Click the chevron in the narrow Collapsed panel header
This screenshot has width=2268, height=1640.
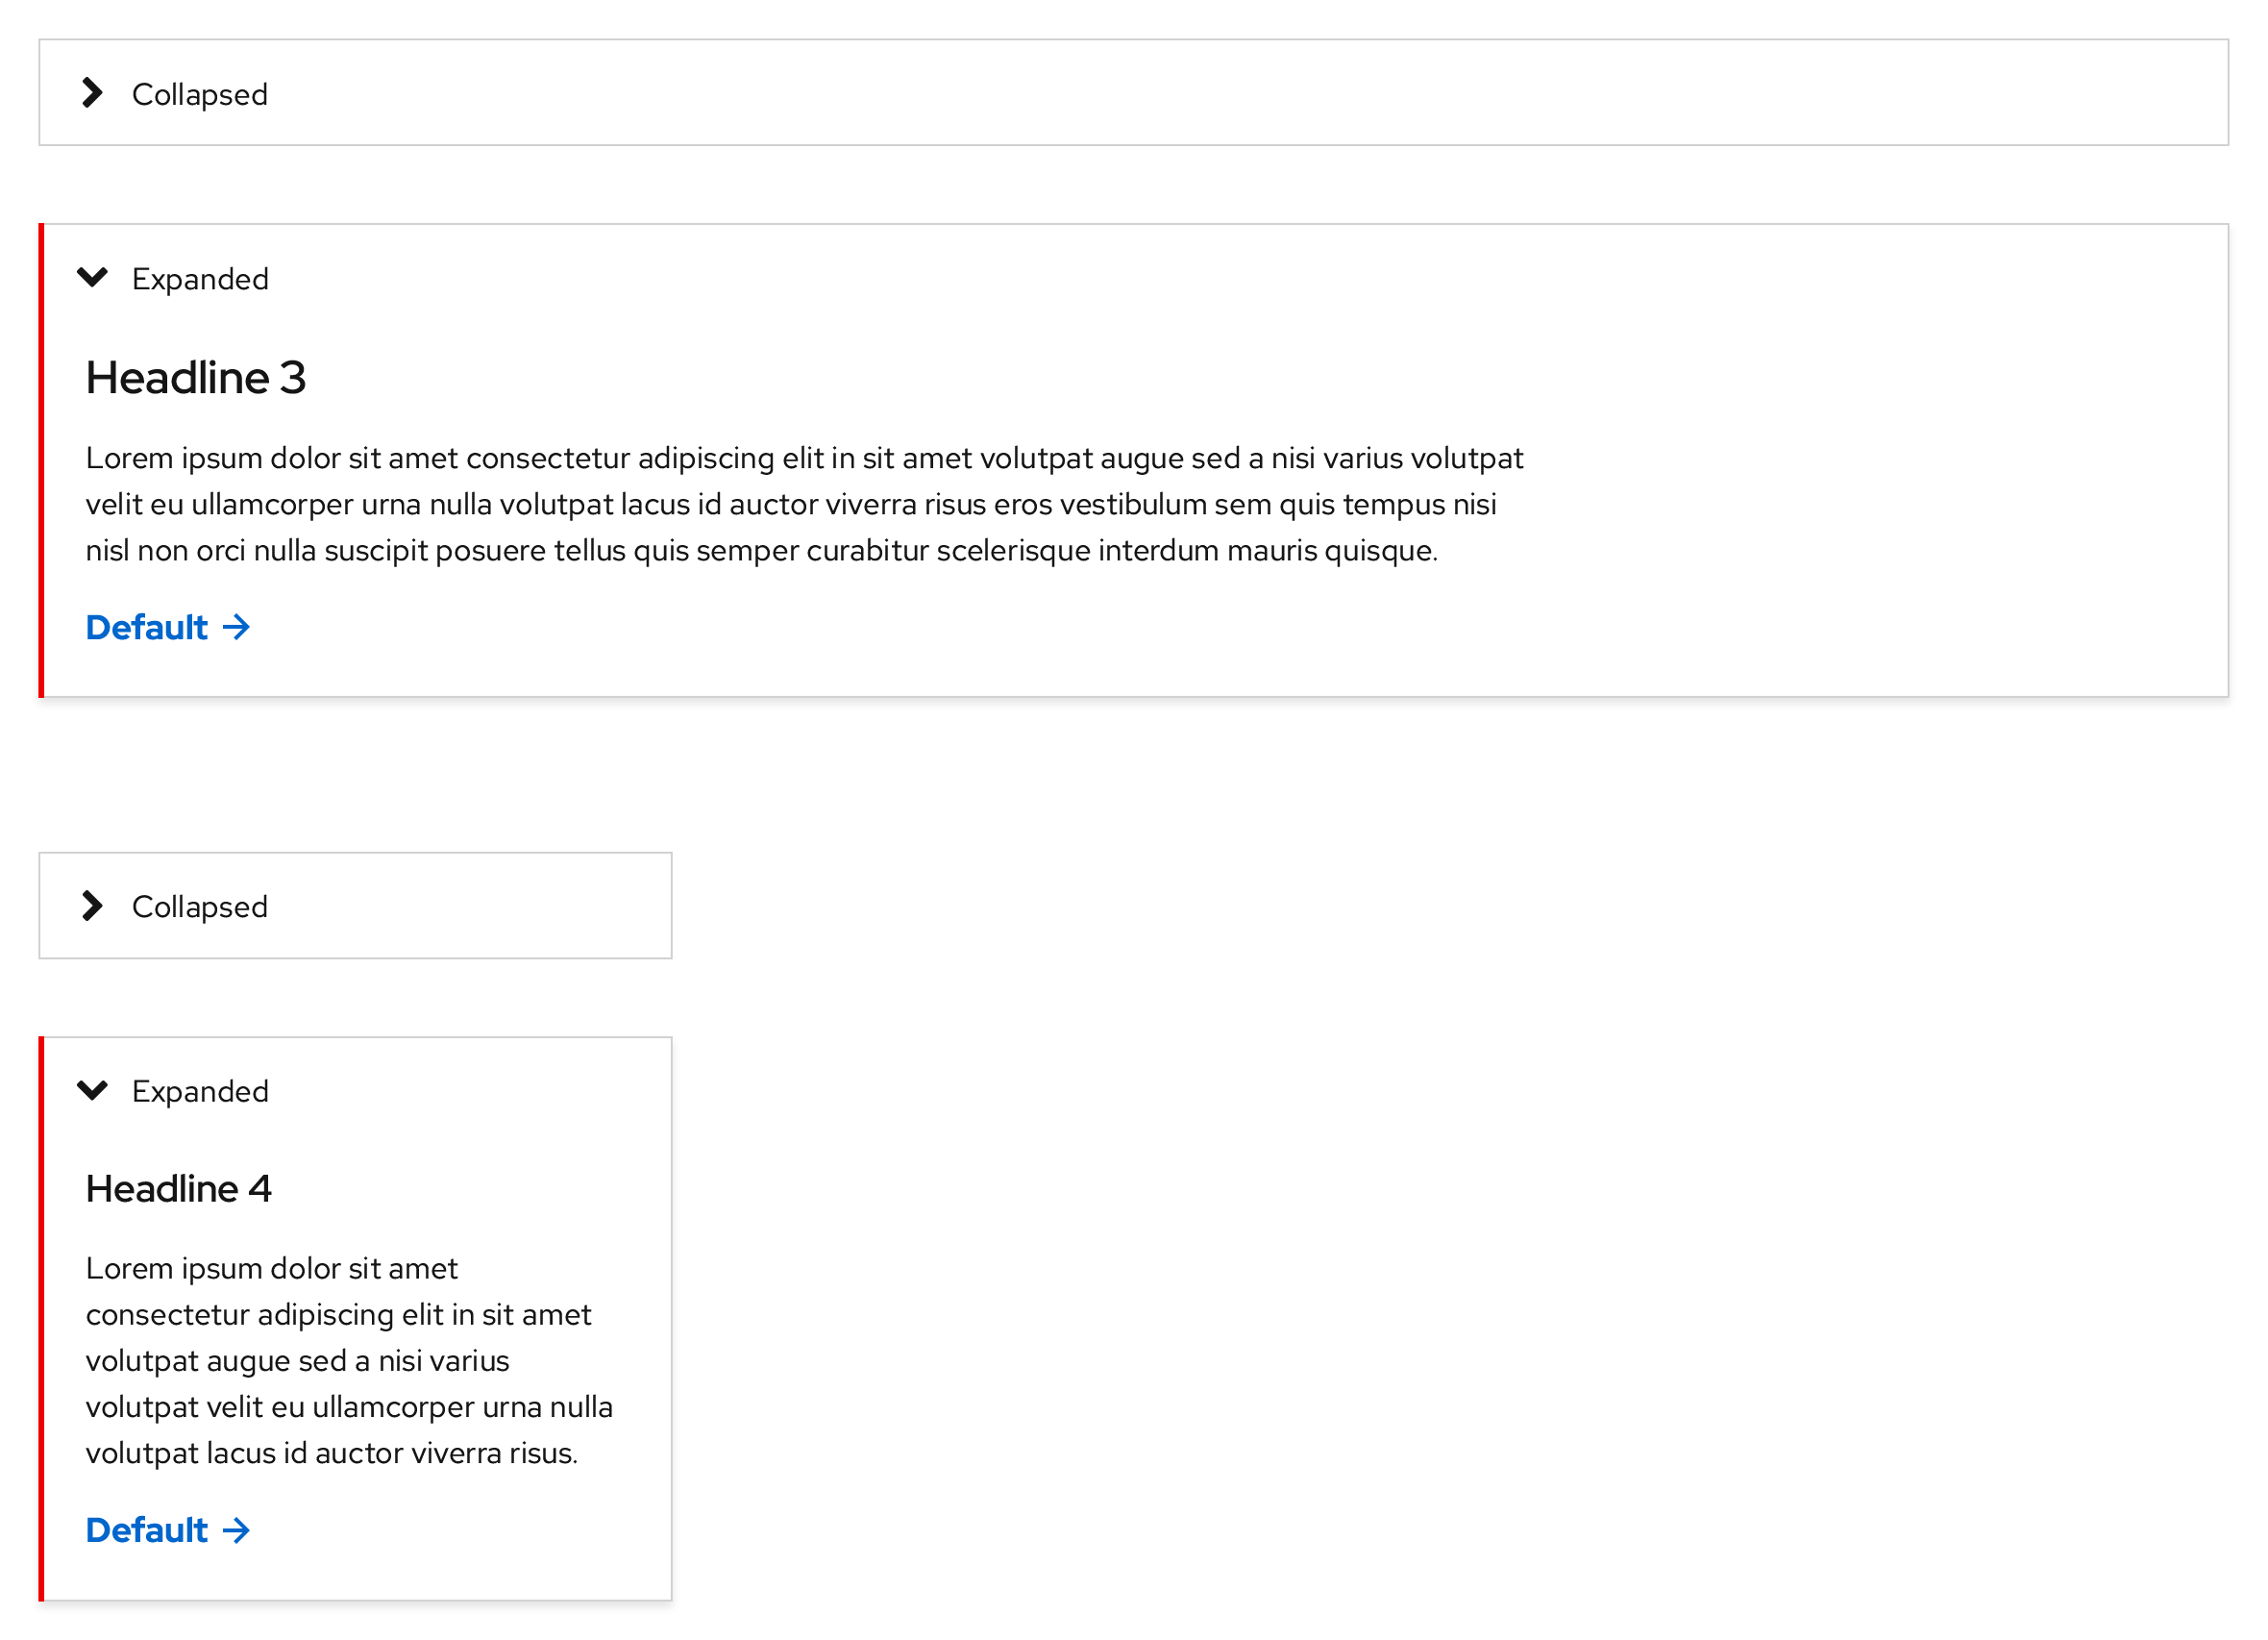[95, 906]
